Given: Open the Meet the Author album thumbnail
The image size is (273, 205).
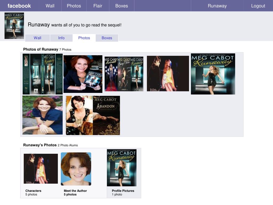Looking at the screenshot, I should (76, 169).
